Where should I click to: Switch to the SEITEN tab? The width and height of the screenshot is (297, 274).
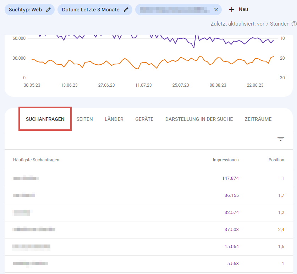pos(84,119)
